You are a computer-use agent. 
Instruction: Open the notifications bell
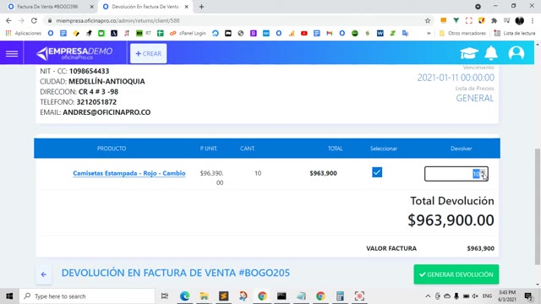[491, 53]
